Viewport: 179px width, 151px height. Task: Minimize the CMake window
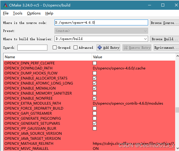point(150,5)
